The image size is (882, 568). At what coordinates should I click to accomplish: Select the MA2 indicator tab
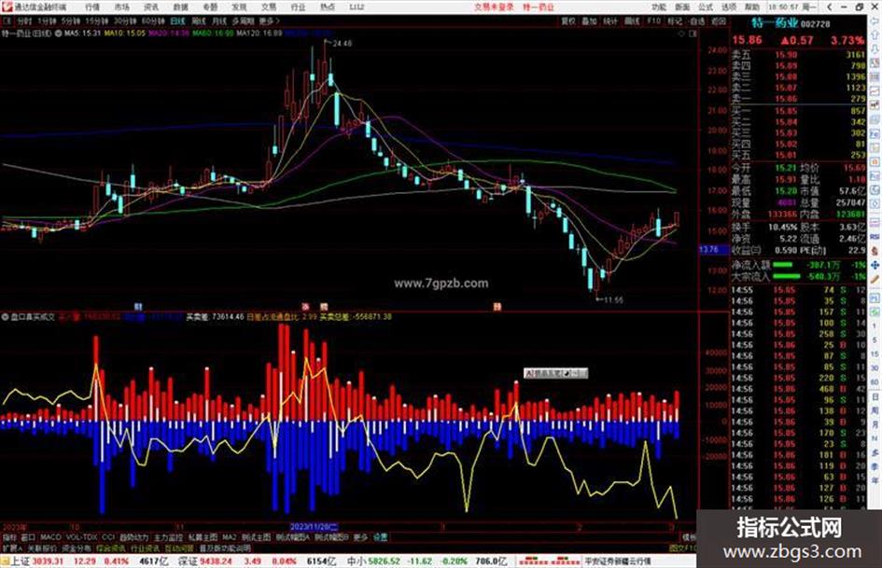click(x=229, y=537)
